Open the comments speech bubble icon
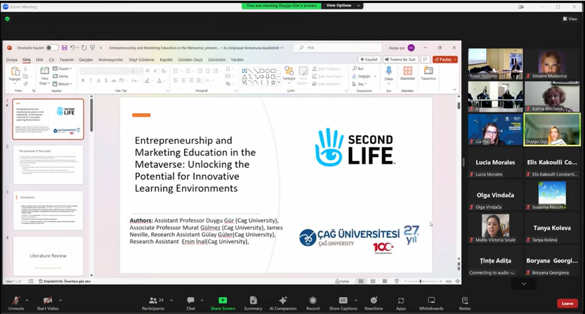Screen dimensions: 585x314 [425, 60]
